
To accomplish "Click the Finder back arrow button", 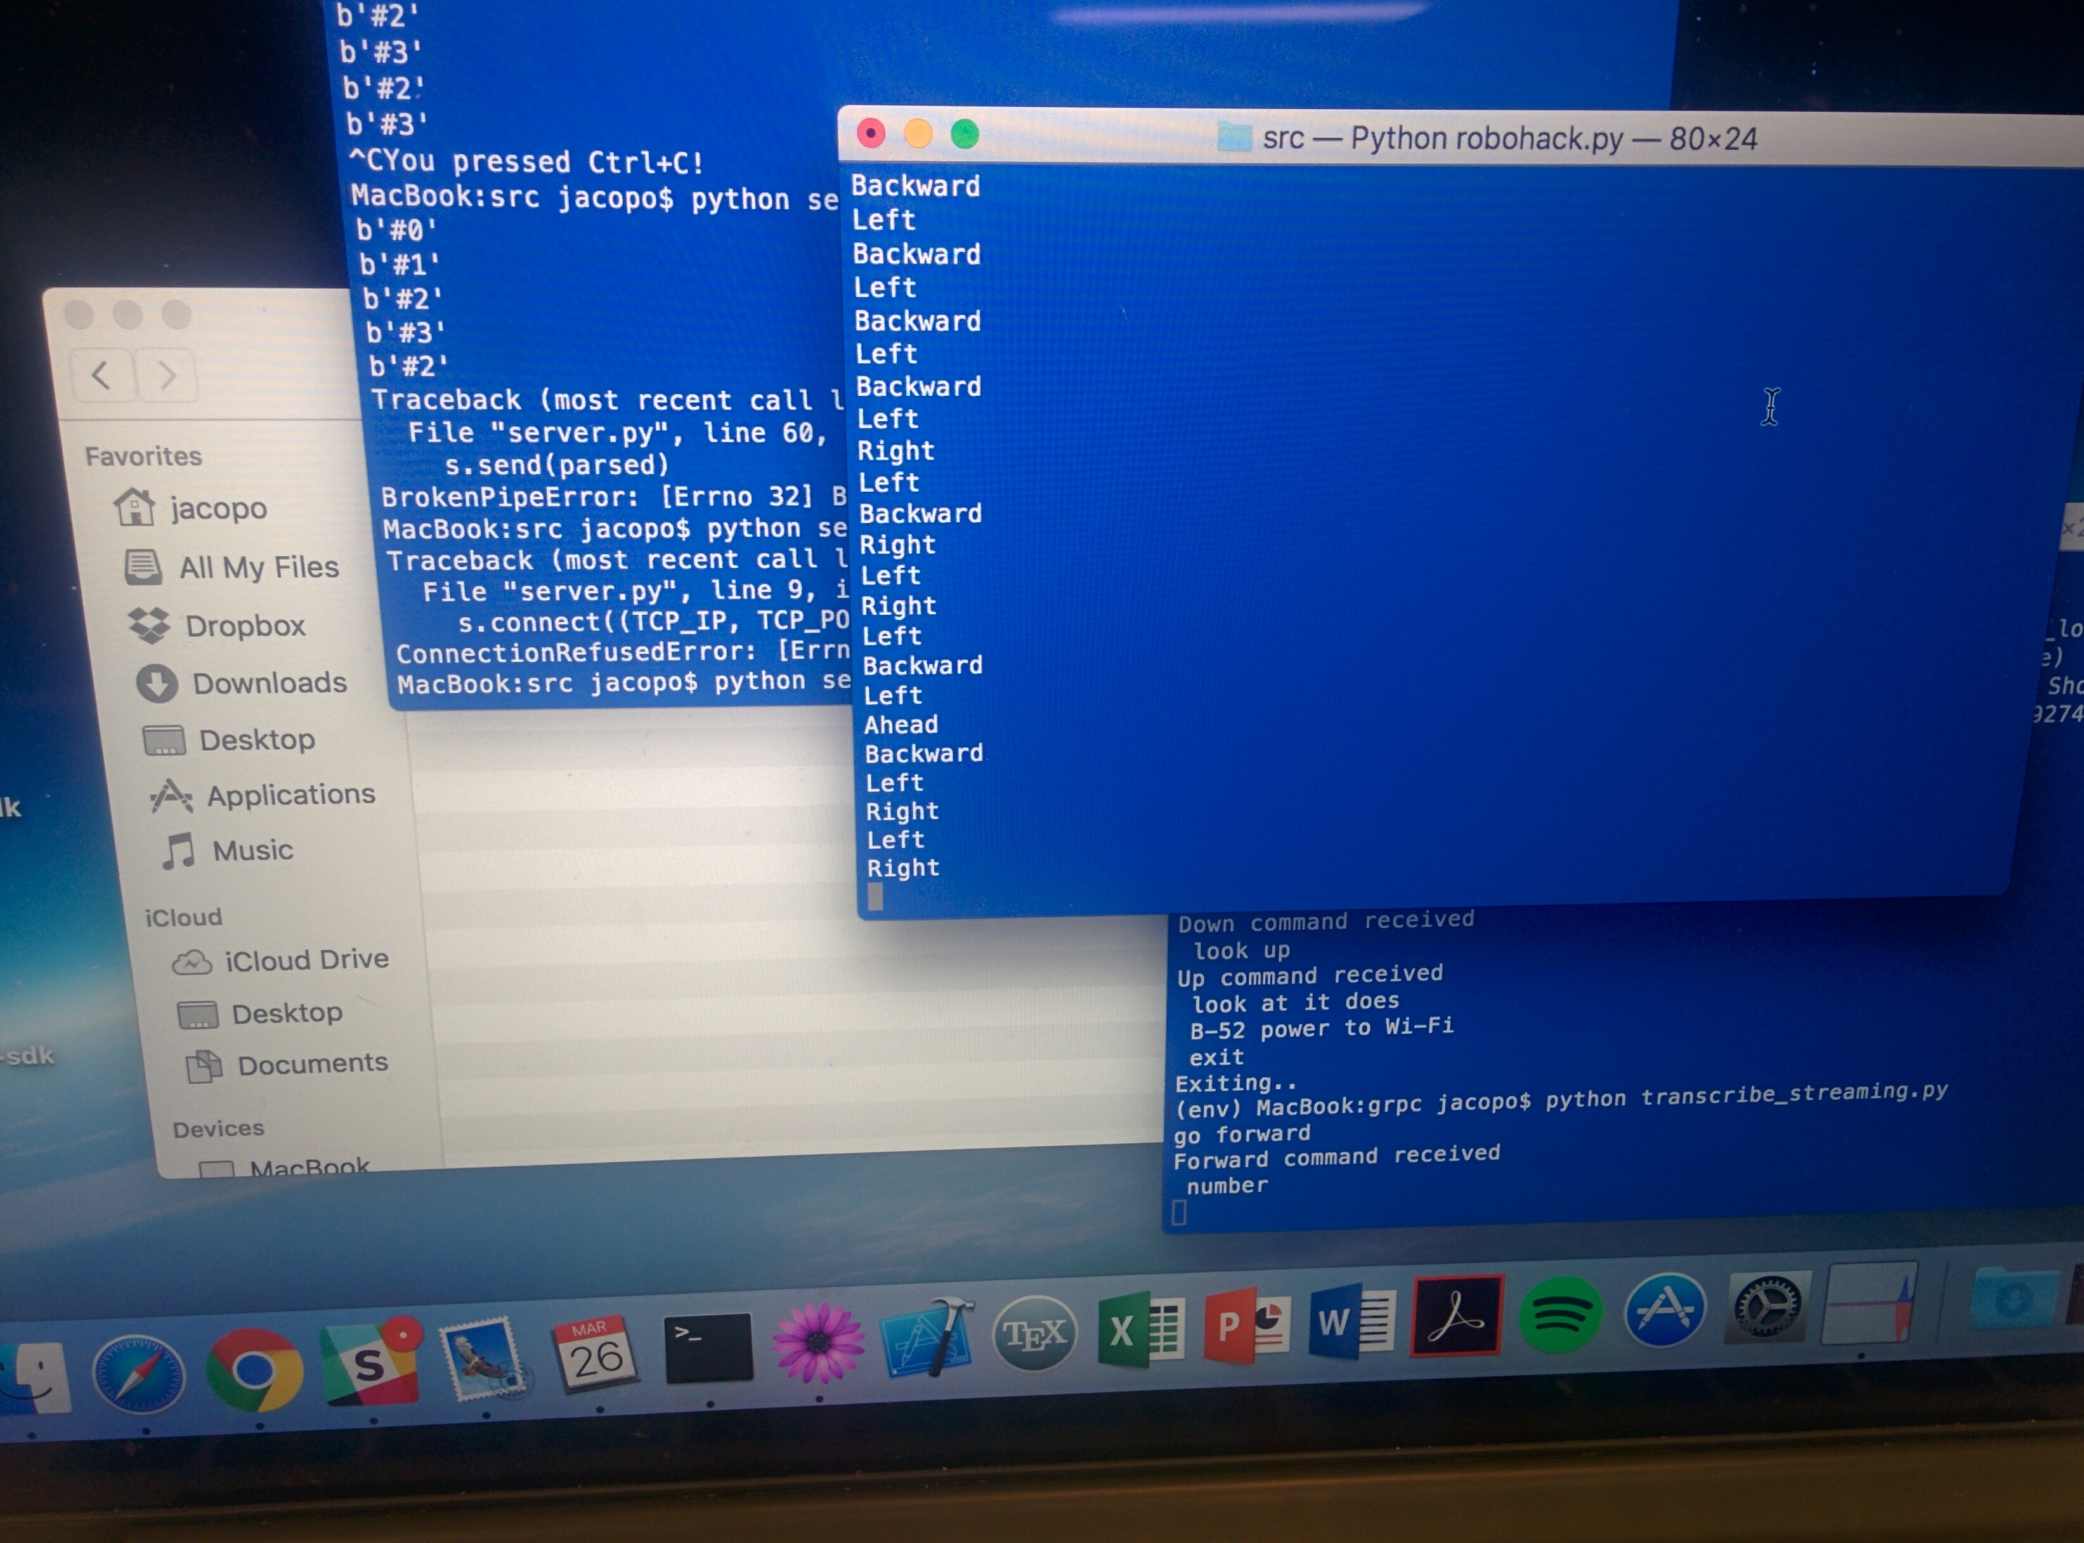I will coord(101,376).
